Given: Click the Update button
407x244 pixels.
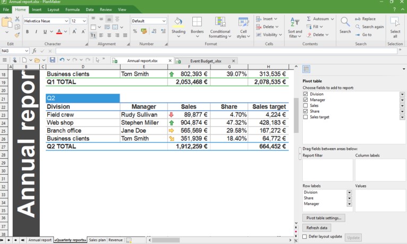Looking at the screenshot, I should click(x=353, y=238).
